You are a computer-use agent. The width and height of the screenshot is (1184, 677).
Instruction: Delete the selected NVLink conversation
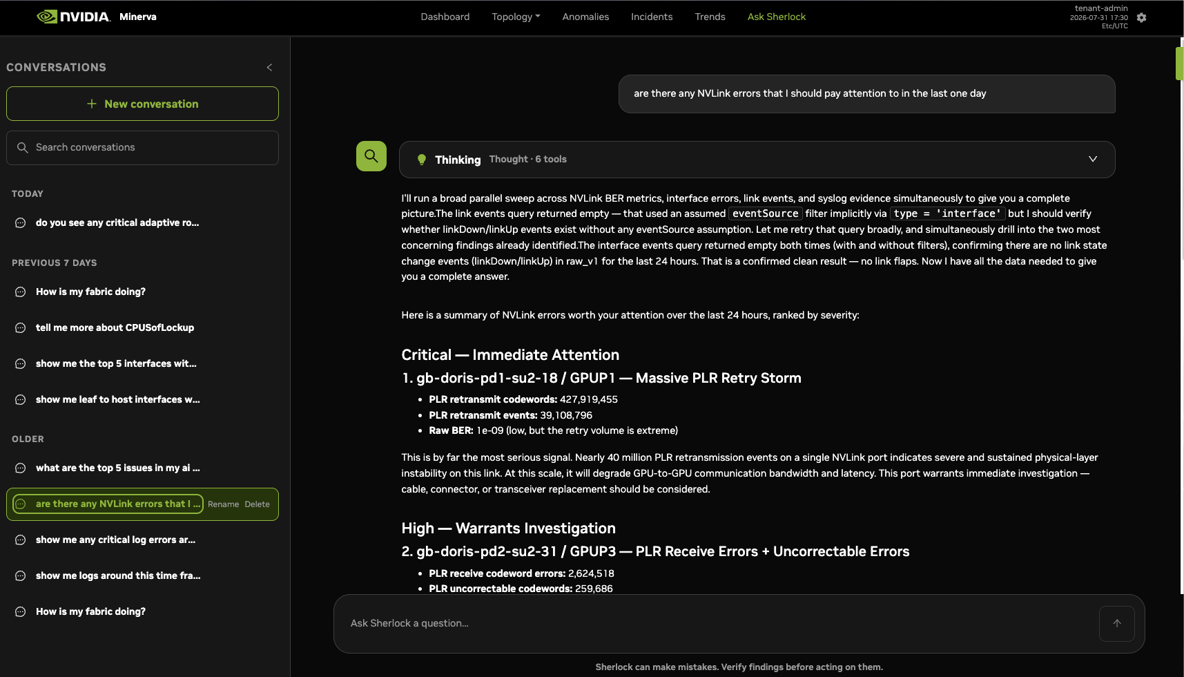pyautogui.click(x=257, y=504)
